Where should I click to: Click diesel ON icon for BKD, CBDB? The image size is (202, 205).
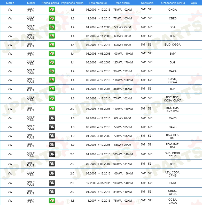52,154
